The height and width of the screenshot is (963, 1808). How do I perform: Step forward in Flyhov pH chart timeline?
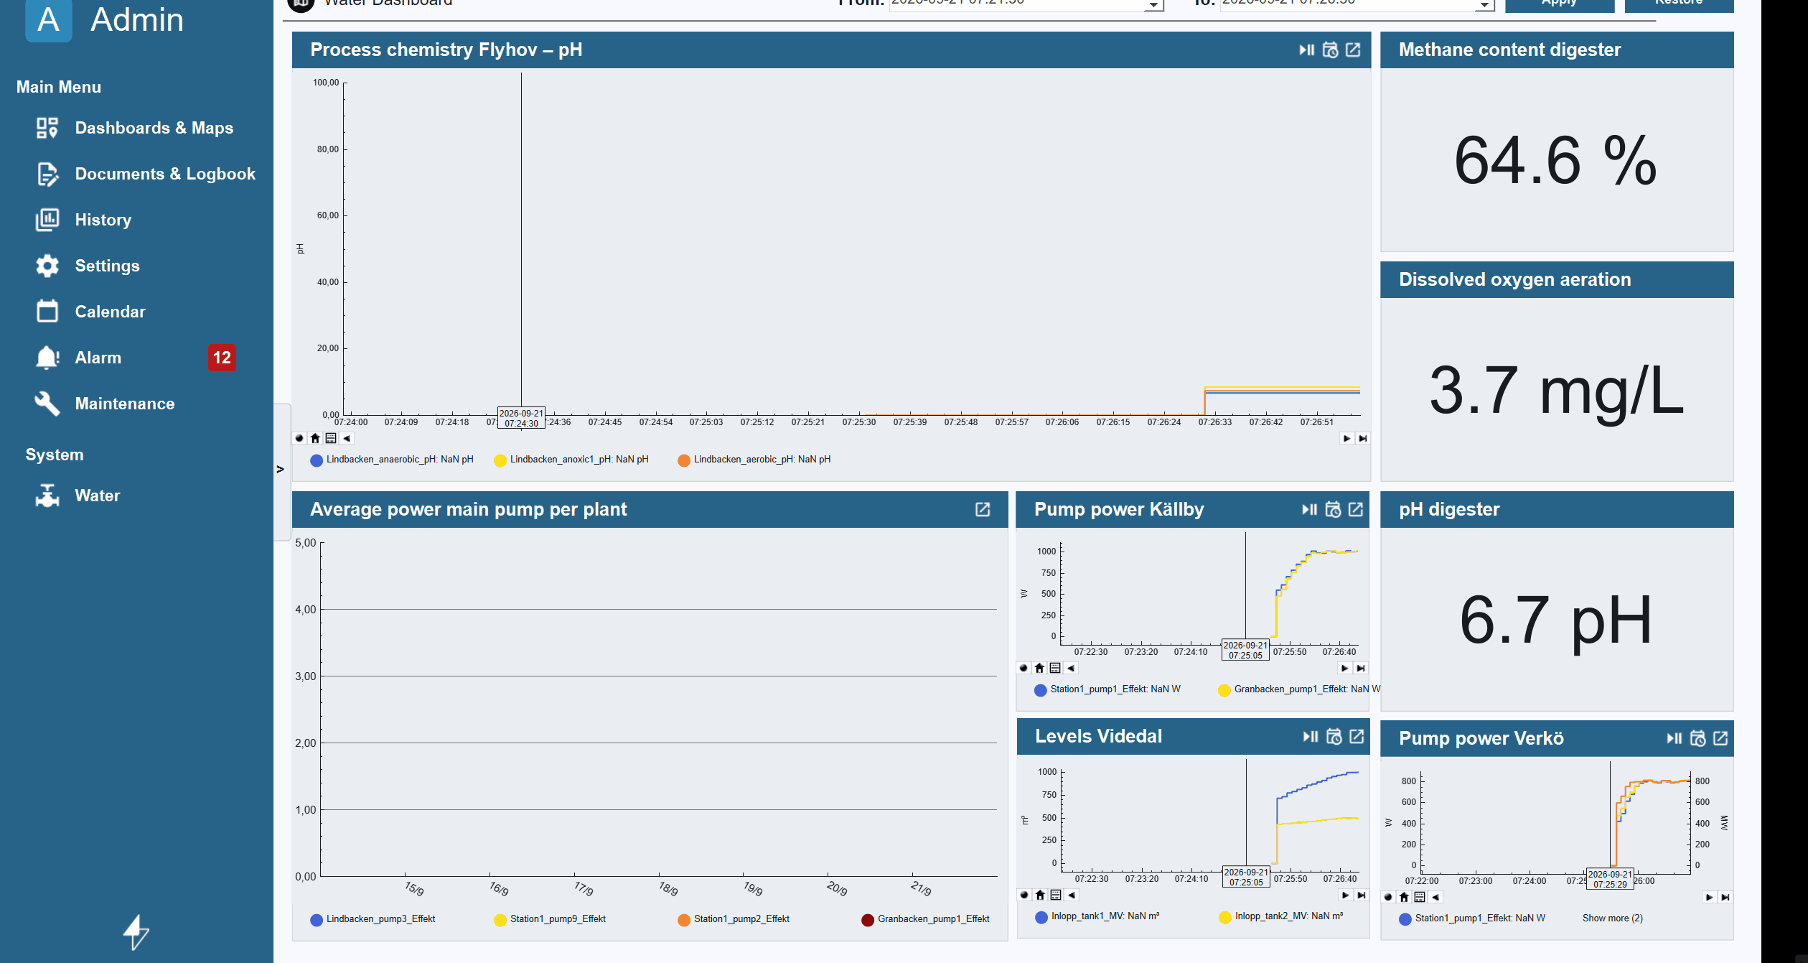click(x=1346, y=439)
